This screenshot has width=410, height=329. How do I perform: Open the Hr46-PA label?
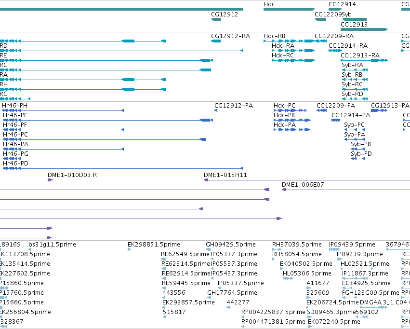pos(16,144)
